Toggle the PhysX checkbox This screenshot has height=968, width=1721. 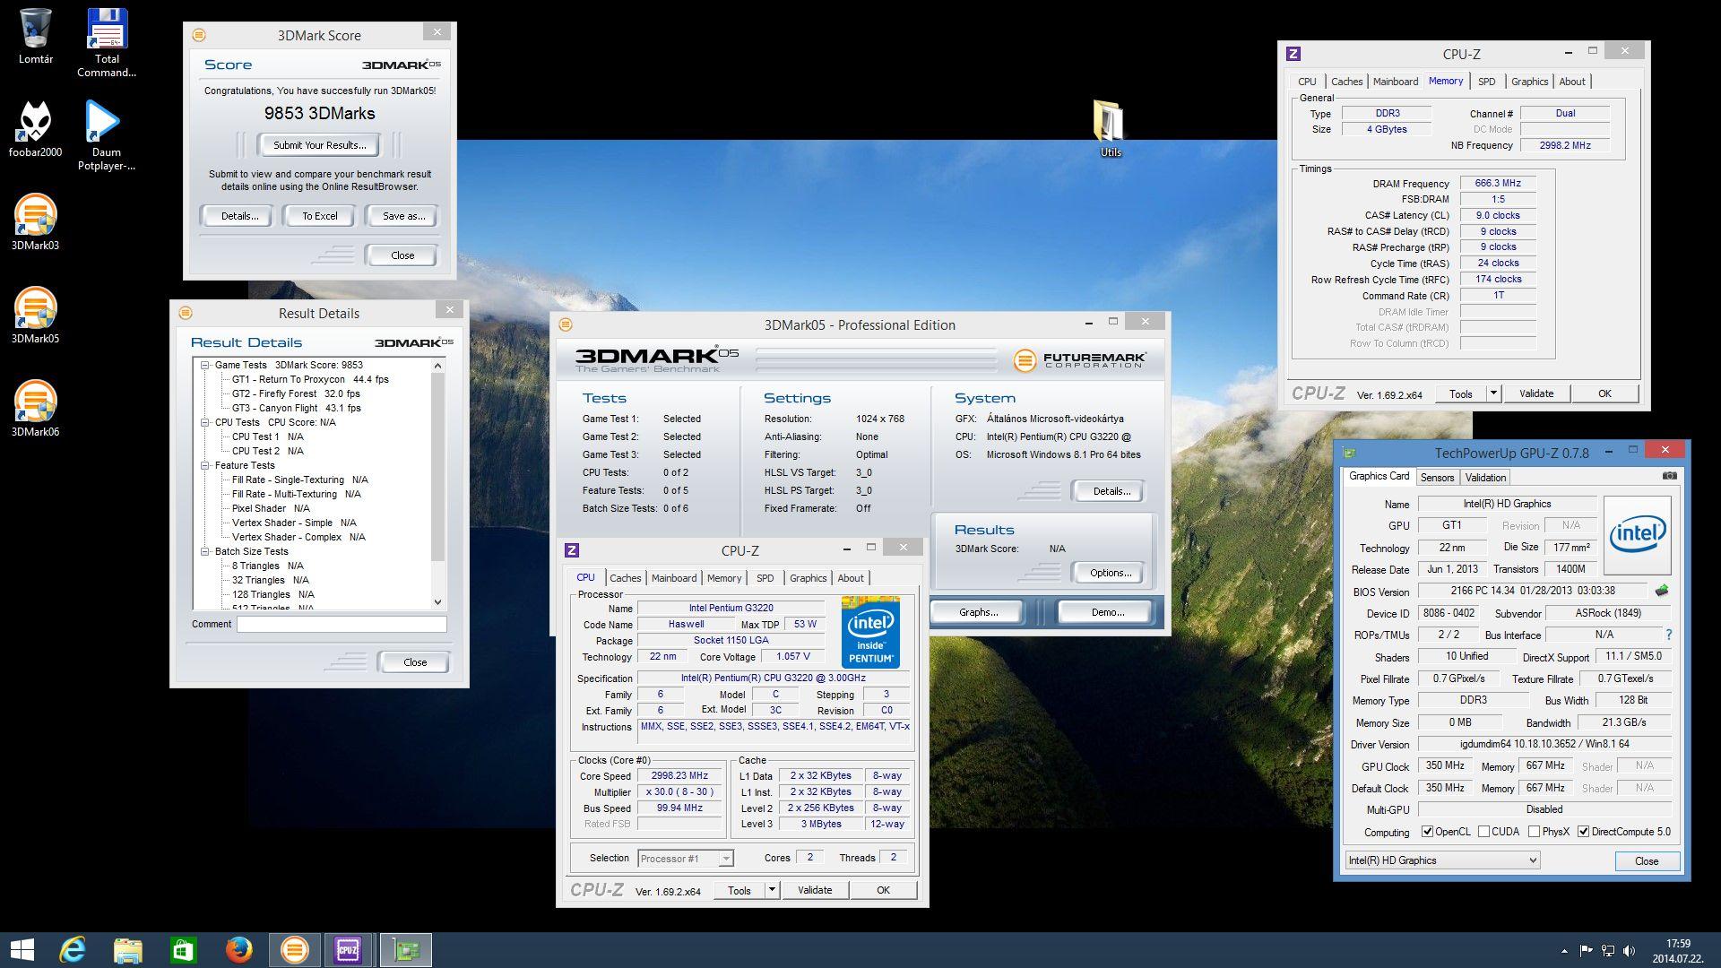(1534, 832)
